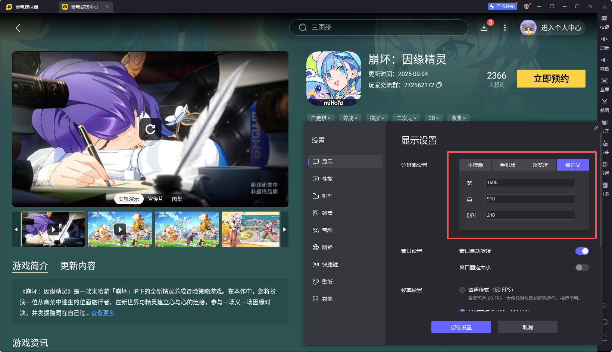Tap the Android home circle button

(605, 322)
